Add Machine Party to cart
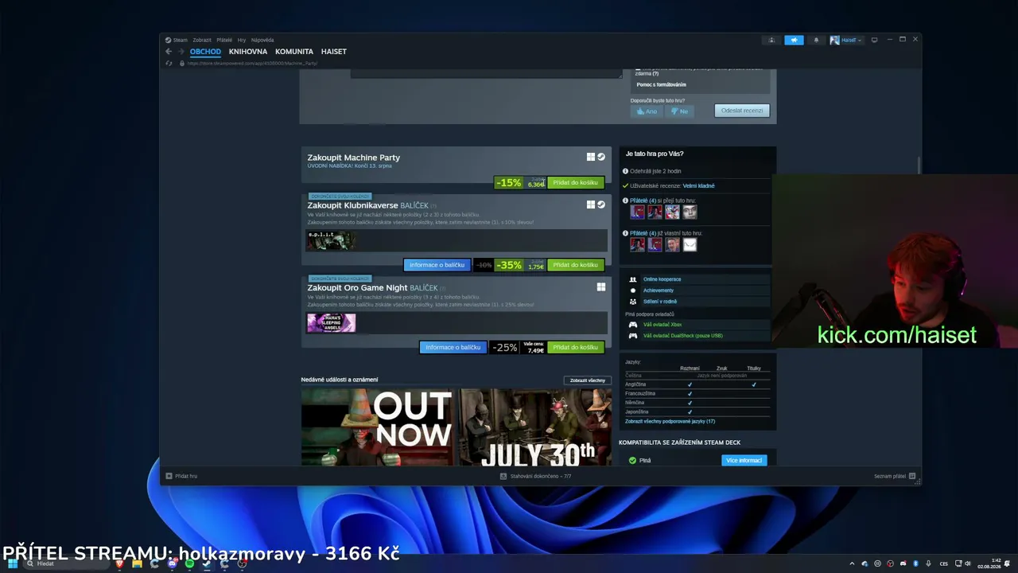The image size is (1018, 573). click(575, 182)
